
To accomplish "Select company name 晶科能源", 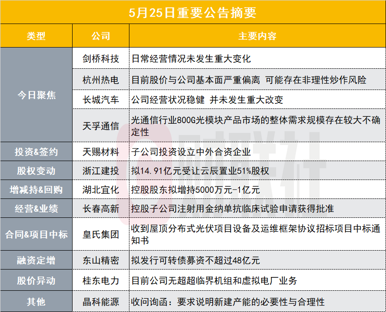I will tap(101, 302).
